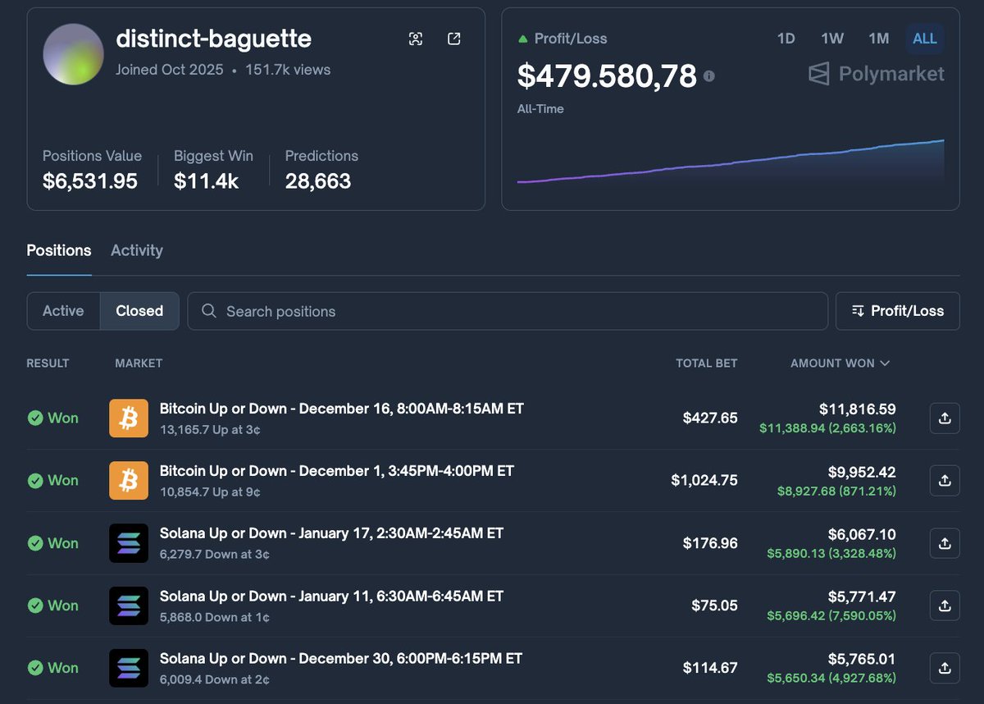Click Solana icon for January 17 market
Viewport: 984px width, 704px height.
pyautogui.click(x=129, y=543)
